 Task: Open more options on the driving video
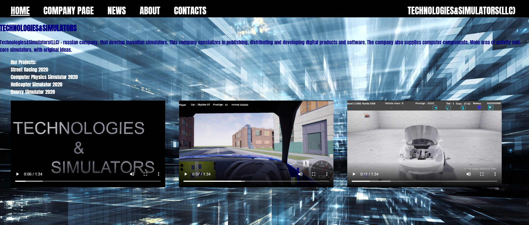point(327,174)
